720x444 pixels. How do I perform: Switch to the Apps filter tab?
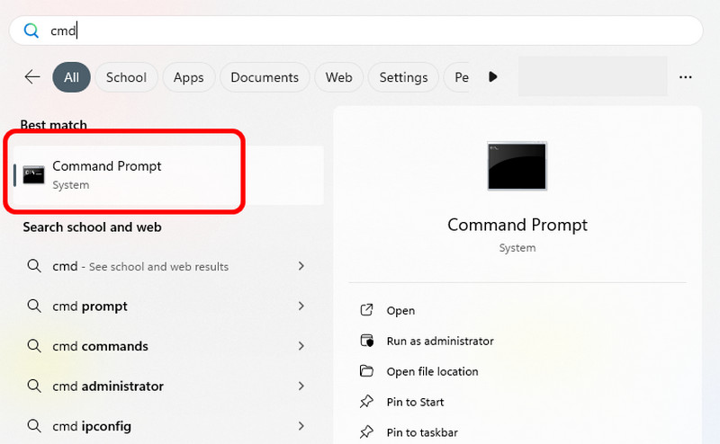click(188, 77)
